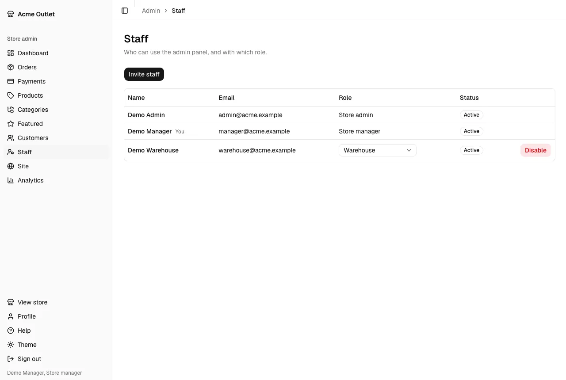Collapse the sidebar with the panel toggle
Viewport: 566px width, 380px height.
pyautogui.click(x=125, y=11)
